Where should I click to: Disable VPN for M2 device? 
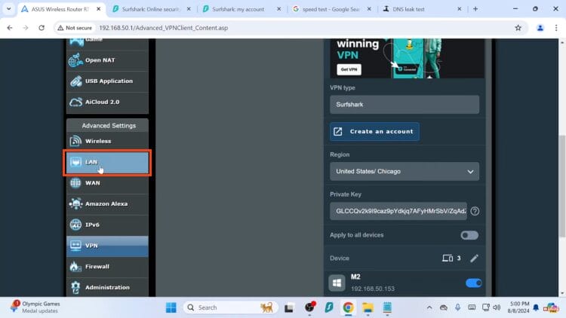pos(474,283)
